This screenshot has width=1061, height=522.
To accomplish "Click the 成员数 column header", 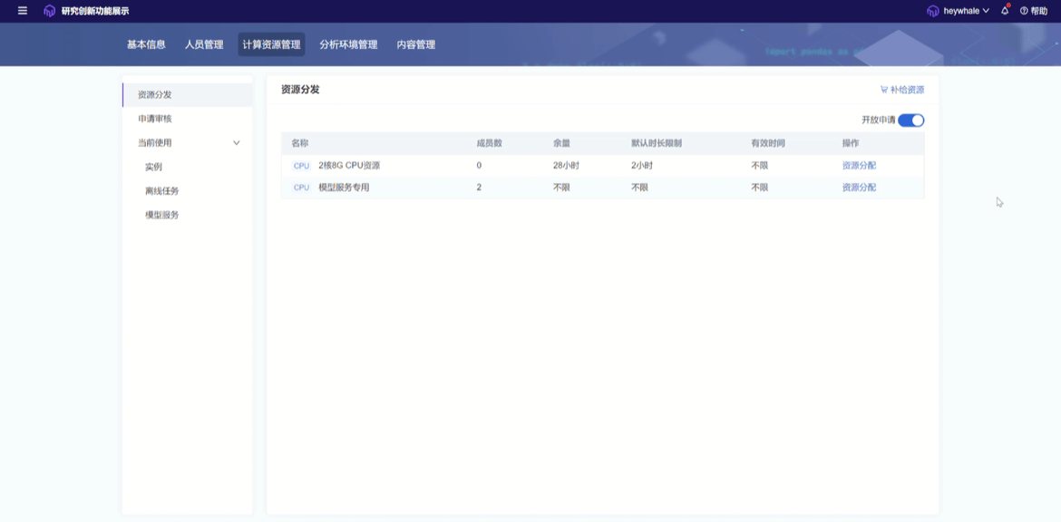I will pyautogui.click(x=489, y=143).
